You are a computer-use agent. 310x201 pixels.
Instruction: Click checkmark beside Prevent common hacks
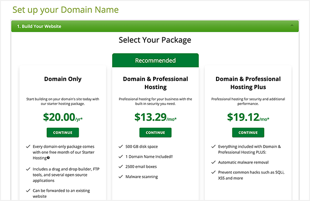click(x=213, y=172)
